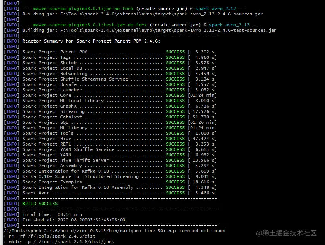325x245 pixels.
Task: Select the 'Spark Project Sketch' row
Action: (x=110, y=63)
